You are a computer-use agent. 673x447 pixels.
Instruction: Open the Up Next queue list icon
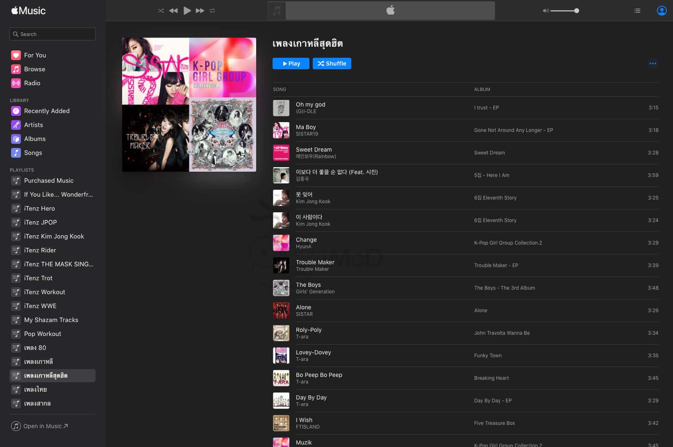[637, 11]
